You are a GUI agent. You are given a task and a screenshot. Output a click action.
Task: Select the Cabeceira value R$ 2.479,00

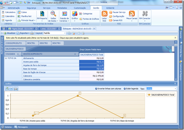tap(92, 76)
